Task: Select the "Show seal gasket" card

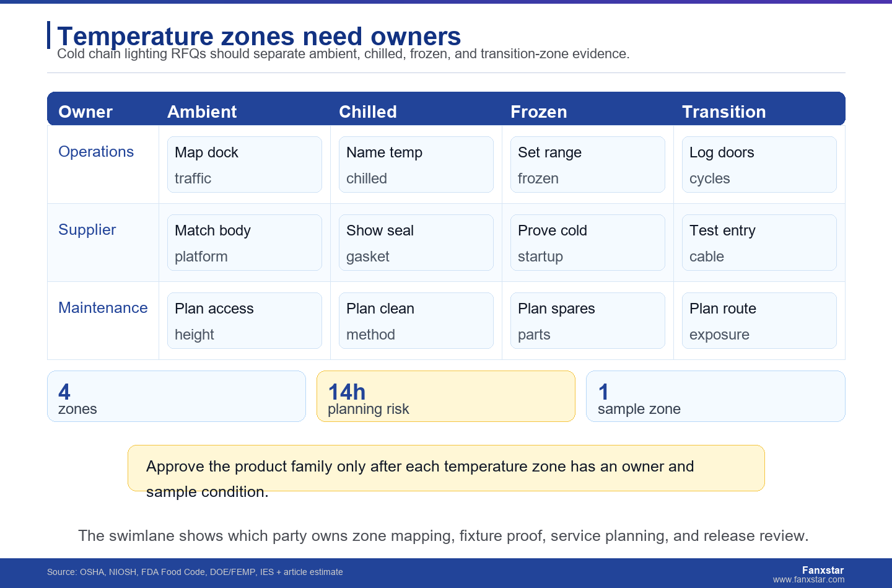Action: click(x=416, y=243)
